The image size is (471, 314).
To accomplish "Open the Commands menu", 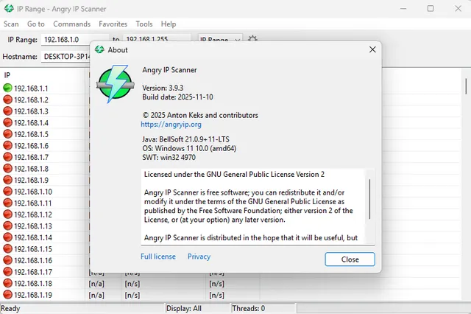I will pos(71,24).
